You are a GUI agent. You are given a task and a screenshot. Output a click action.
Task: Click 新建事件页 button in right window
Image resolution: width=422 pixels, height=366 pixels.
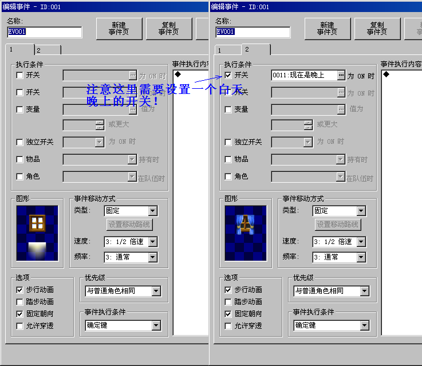tap(328, 29)
